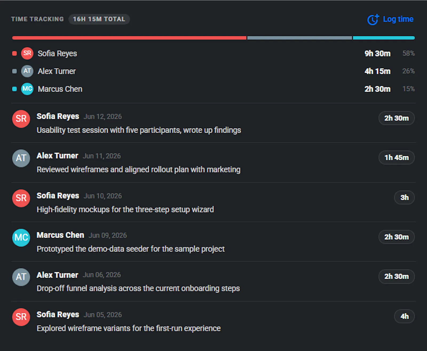The height and width of the screenshot is (351, 427).
Task: Click small SR avatar in summary list
Action: point(27,53)
